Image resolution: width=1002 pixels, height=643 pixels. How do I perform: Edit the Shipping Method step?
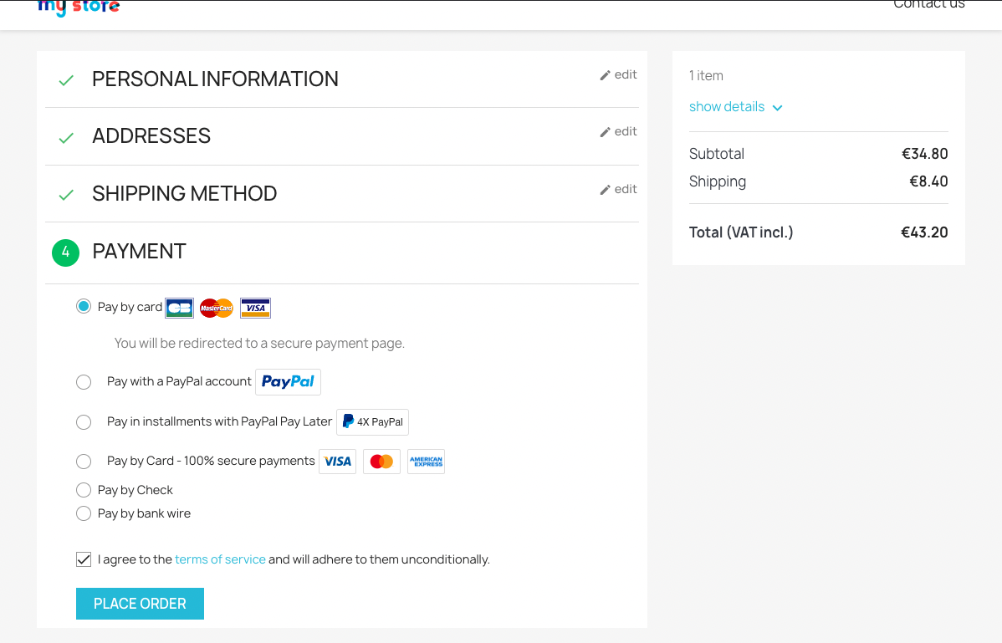618,190
